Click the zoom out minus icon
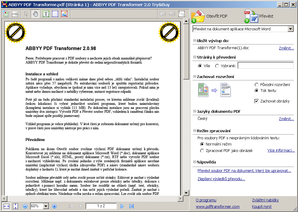 [x=25, y=206]
